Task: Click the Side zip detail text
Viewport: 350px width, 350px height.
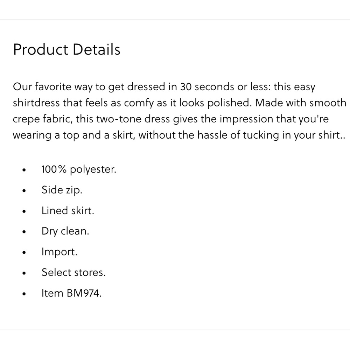Action: click(x=62, y=190)
